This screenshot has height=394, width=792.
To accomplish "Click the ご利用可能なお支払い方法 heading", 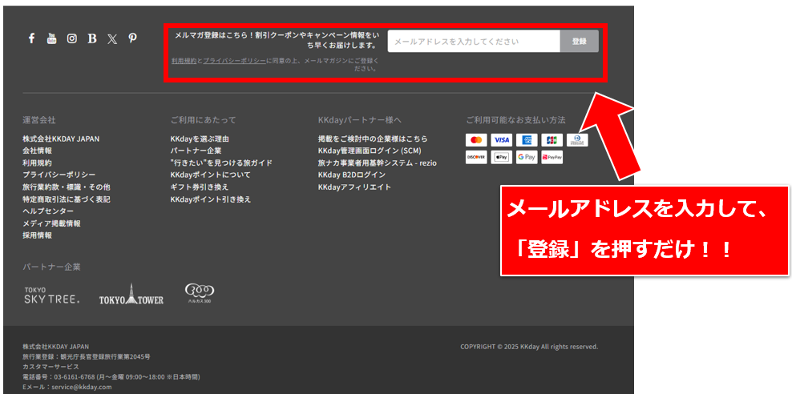I will [x=515, y=120].
